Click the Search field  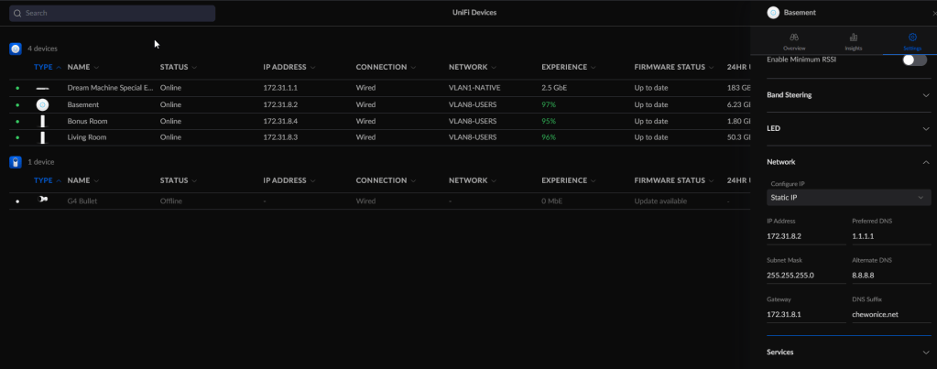(x=113, y=14)
